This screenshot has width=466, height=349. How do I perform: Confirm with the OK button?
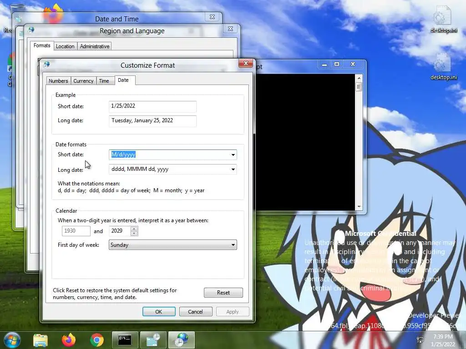tap(159, 312)
